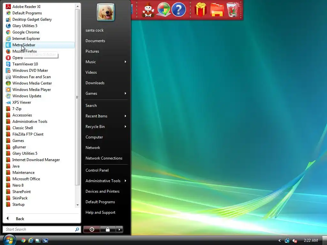327x245 pixels.
Task: Open the Music submenu
Action: [106, 62]
